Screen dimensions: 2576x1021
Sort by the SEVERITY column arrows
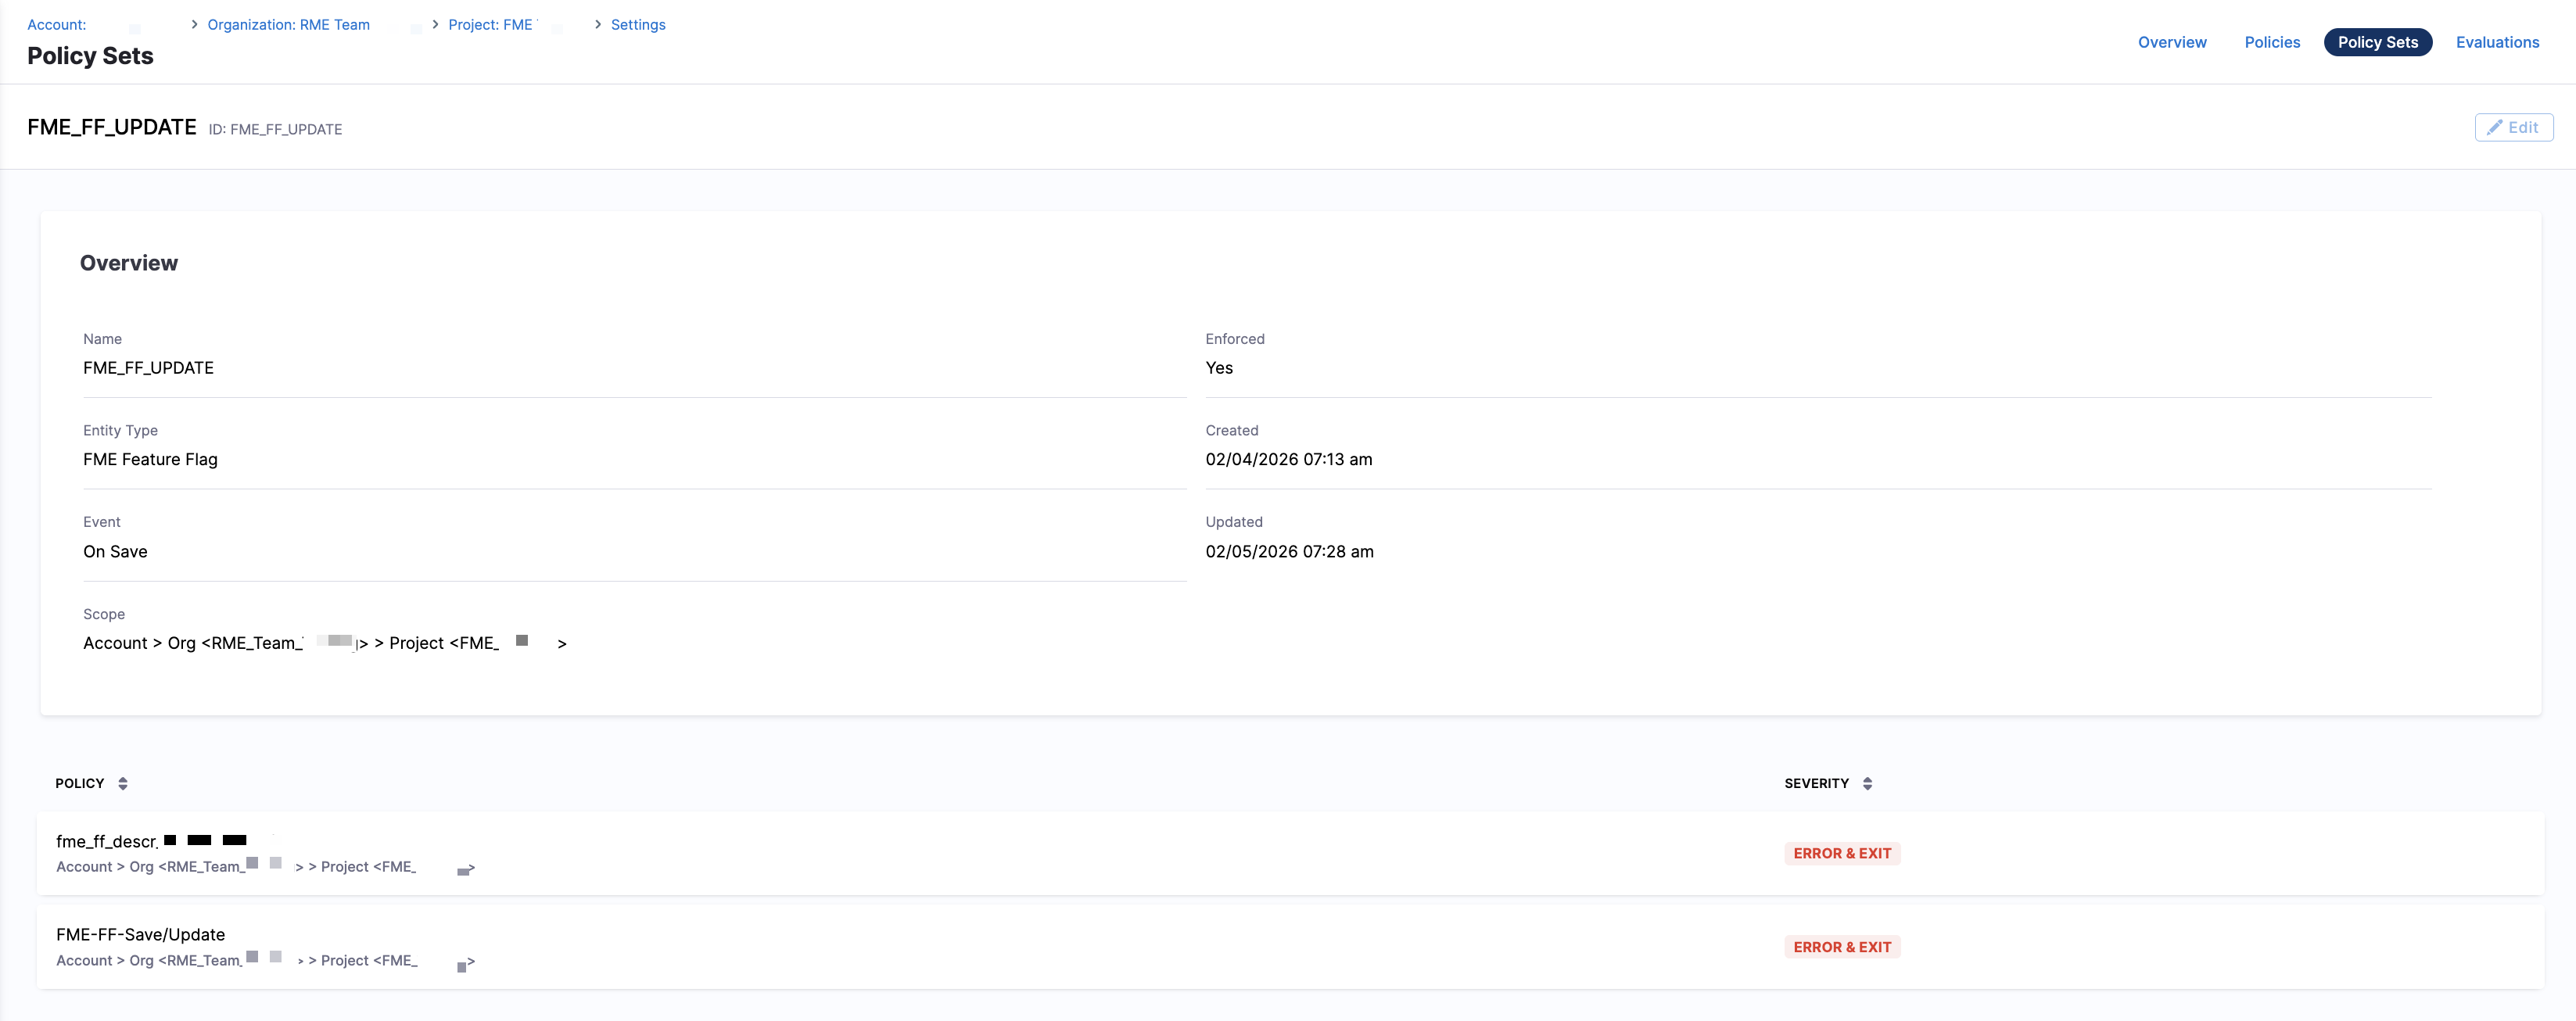tap(1867, 783)
